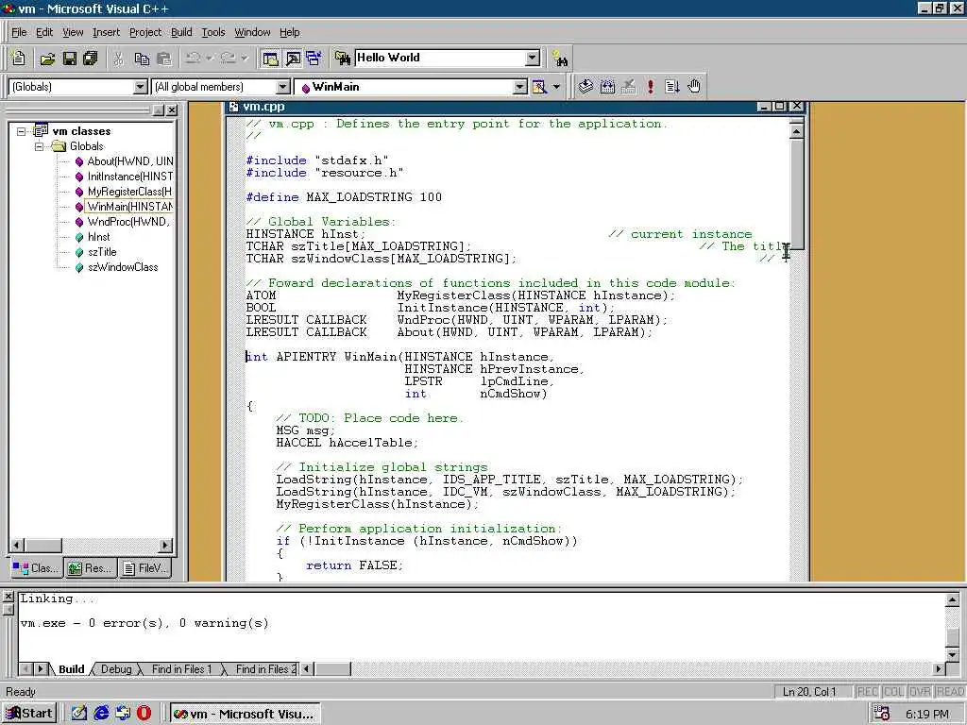Click output pane scrollbar down arrow
Image resolution: width=967 pixels, height=725 pixels.
(x=952, y=655)
